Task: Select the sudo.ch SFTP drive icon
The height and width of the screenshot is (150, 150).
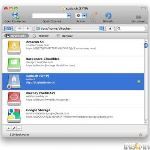Action: click(x=14, y=81)
